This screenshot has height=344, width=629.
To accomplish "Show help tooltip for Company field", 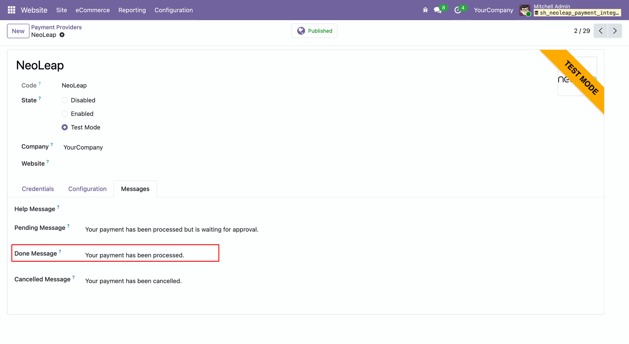I will click(52, 144).
